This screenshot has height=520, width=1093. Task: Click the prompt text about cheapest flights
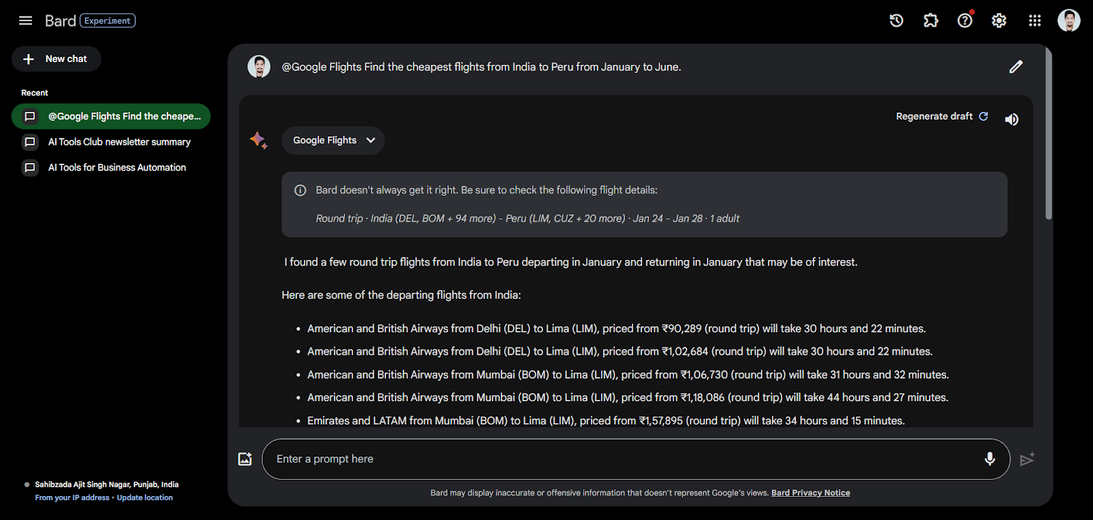(x=482, y=67)
